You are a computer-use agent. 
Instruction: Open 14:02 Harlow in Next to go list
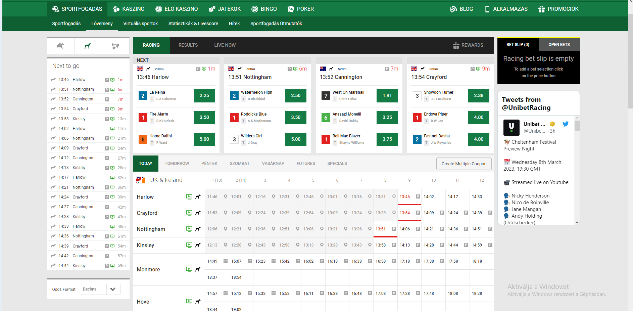pyautogui.click(x=88, y=129)
